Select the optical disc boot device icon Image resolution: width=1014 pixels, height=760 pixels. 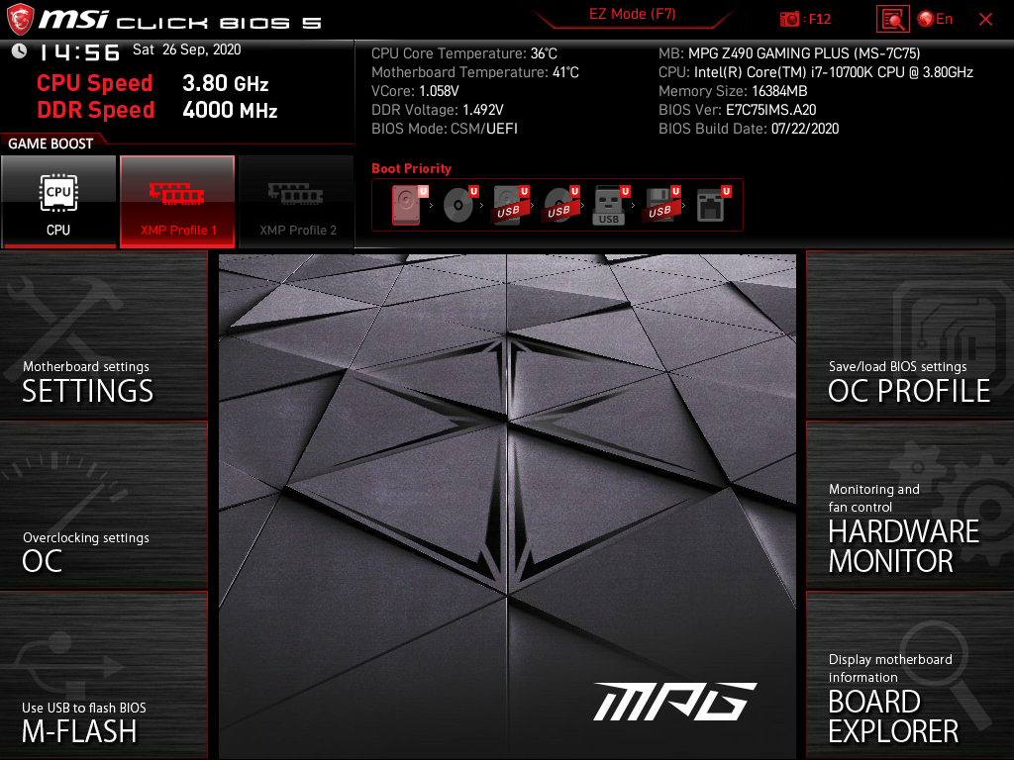click(x=459, y=205)
